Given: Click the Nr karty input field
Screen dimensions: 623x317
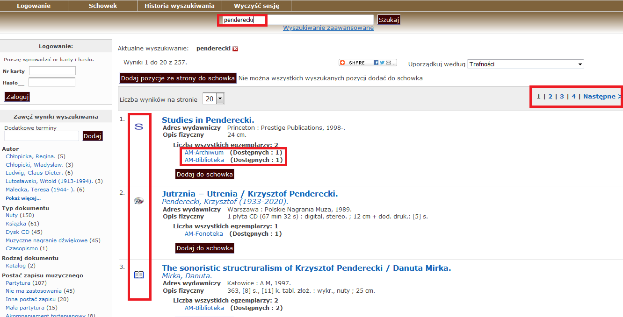Looking at the screenshot, I should pos(52,71).
